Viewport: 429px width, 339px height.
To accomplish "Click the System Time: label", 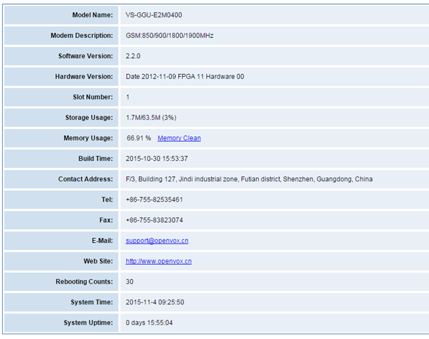I will (91, 302).
